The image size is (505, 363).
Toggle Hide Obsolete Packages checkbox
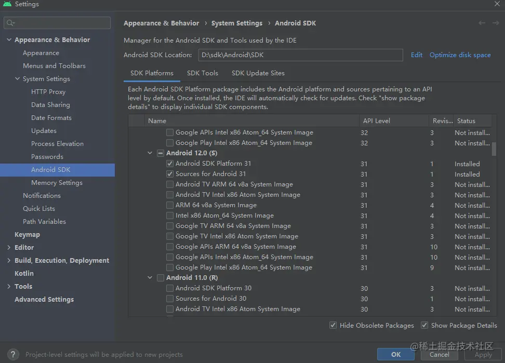pyautogui.click(x=333, y=325)
